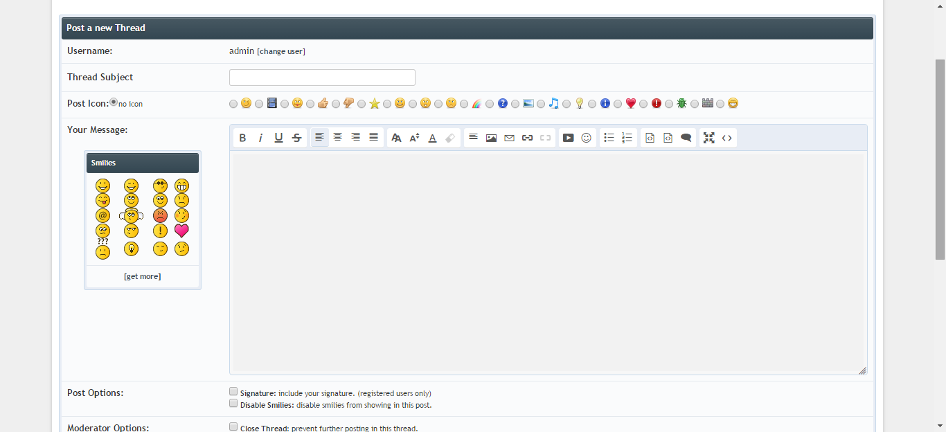Justify the message text
This screenshot has height=432, width=946.
(373, 137)
